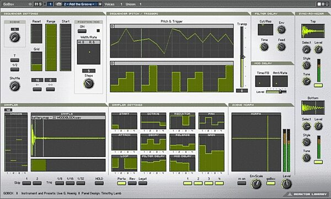
Task: Click the Mod Delay Level slider
Action: (276, 92)
